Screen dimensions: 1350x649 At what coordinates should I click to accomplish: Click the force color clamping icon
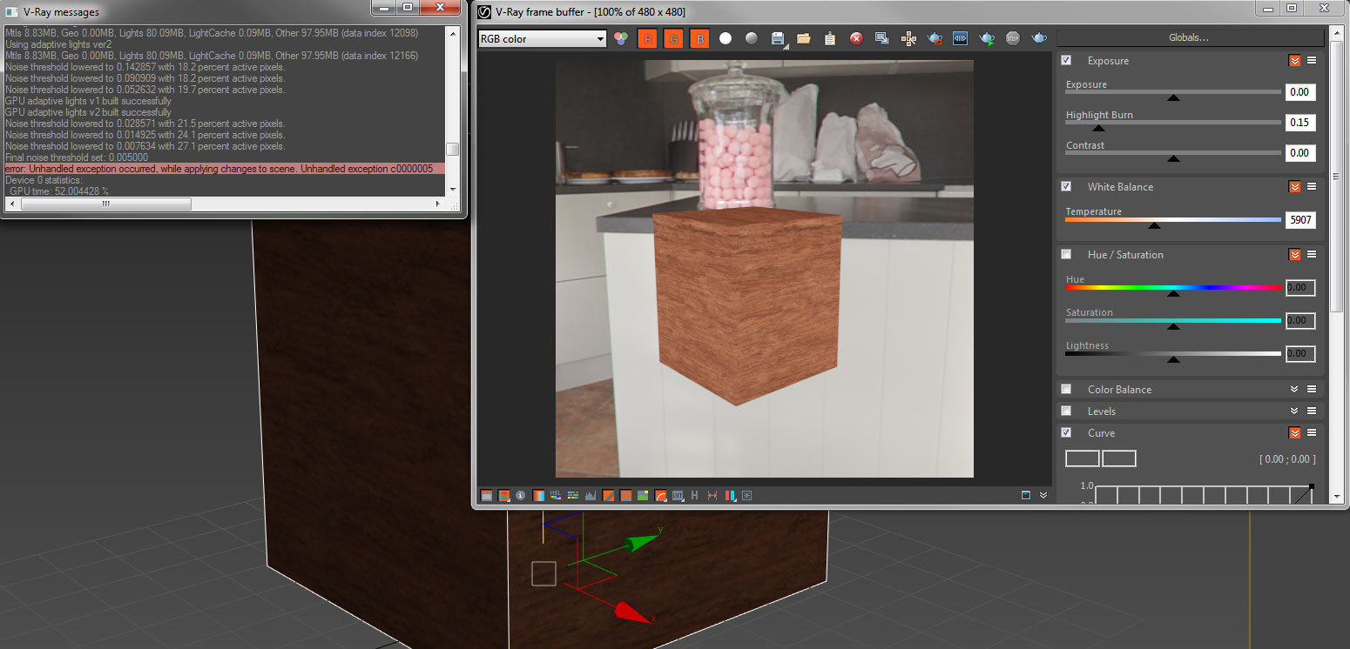pyautogui.click(x=503, y=495)
